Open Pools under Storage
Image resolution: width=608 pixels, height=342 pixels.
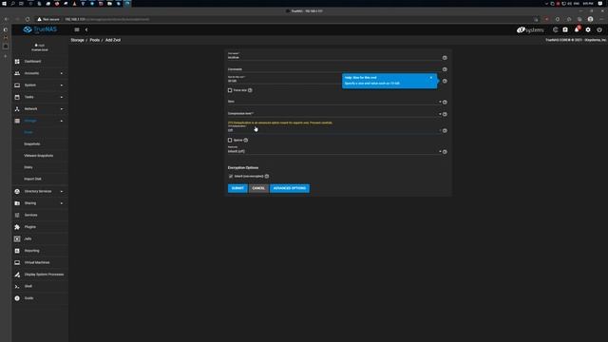28,133
